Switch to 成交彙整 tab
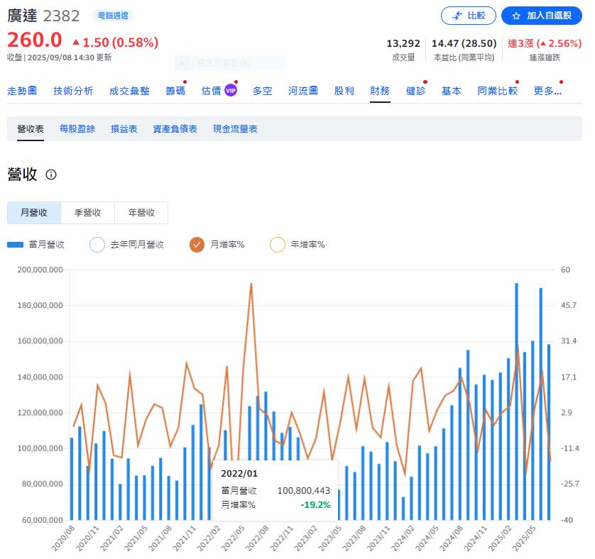This screenshot has width=595, height=559. coord(129,91)
